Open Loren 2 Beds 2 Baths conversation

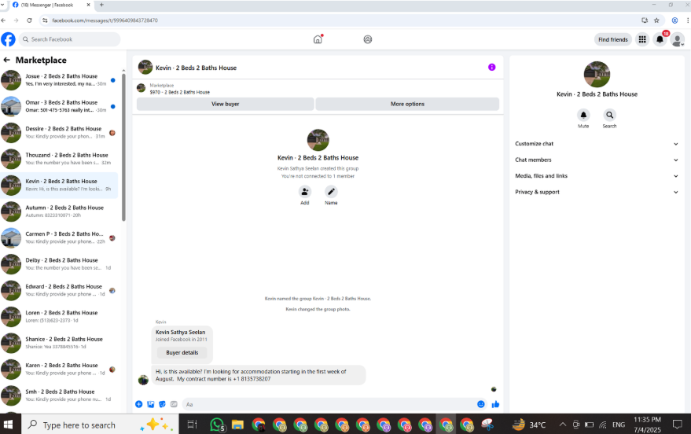(x=59, y=317)
